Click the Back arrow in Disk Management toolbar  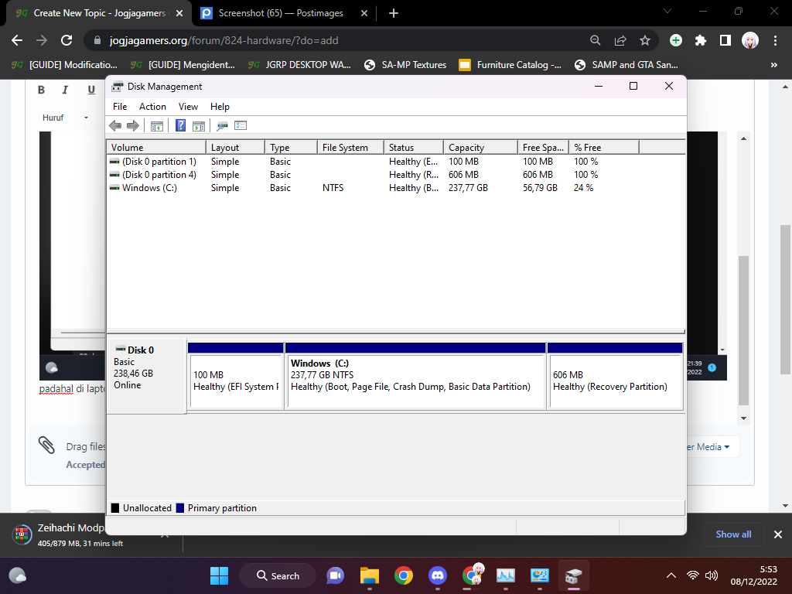point(115,126)
